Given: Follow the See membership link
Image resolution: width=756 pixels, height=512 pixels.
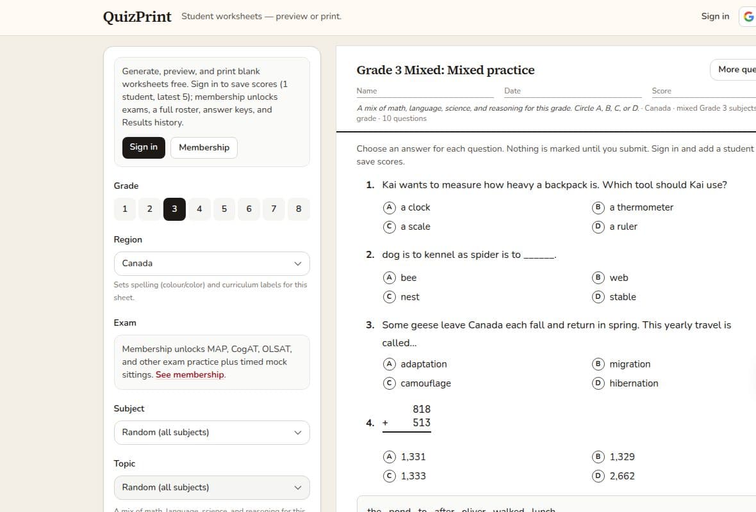Looking at the screenshot, I should point(190,375).
